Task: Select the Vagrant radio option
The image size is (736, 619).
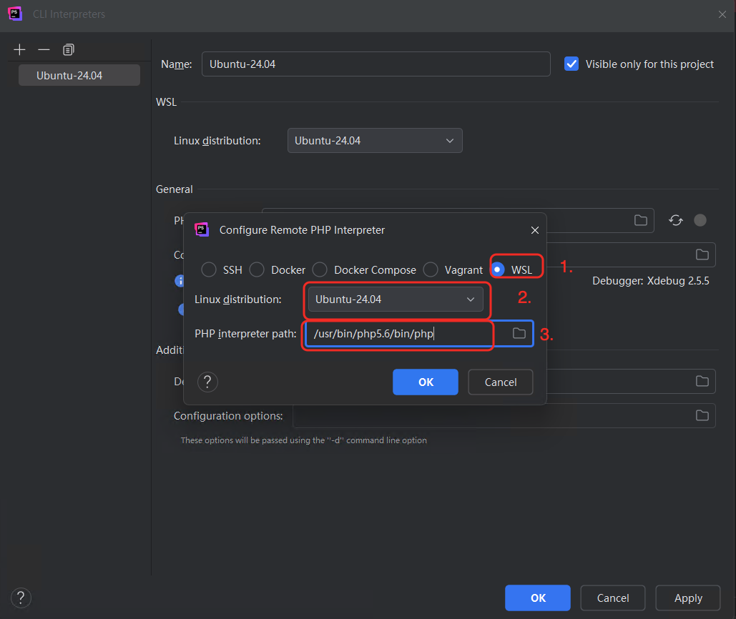Action: pyautogui.click(x=431, y=269)
